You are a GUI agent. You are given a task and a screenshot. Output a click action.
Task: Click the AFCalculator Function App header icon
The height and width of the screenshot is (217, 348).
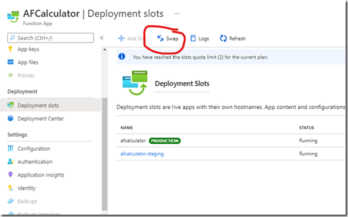(13, 17)
